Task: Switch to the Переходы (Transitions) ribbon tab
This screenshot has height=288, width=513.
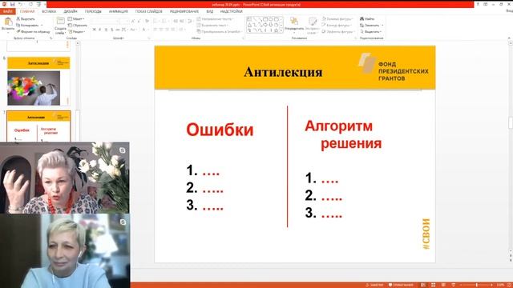Action: [x=93, y=11]
